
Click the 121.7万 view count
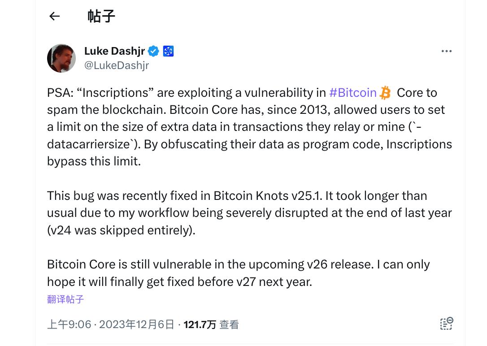pos(200,324)
